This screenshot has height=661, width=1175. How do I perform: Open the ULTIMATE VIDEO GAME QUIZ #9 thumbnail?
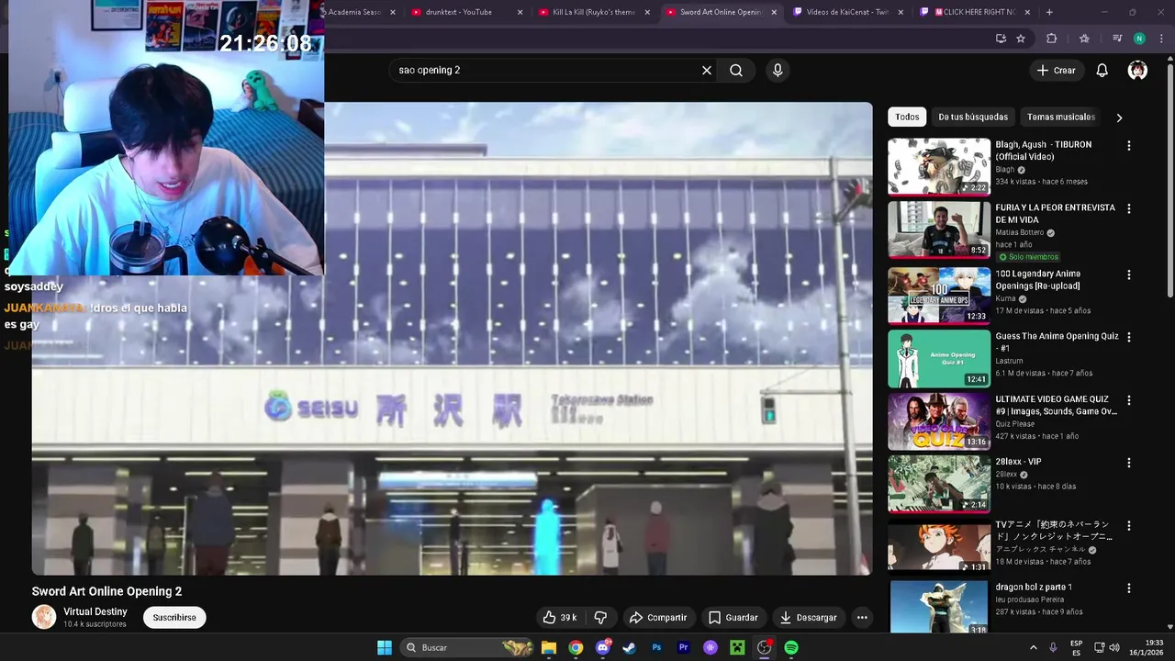[939, 421]
